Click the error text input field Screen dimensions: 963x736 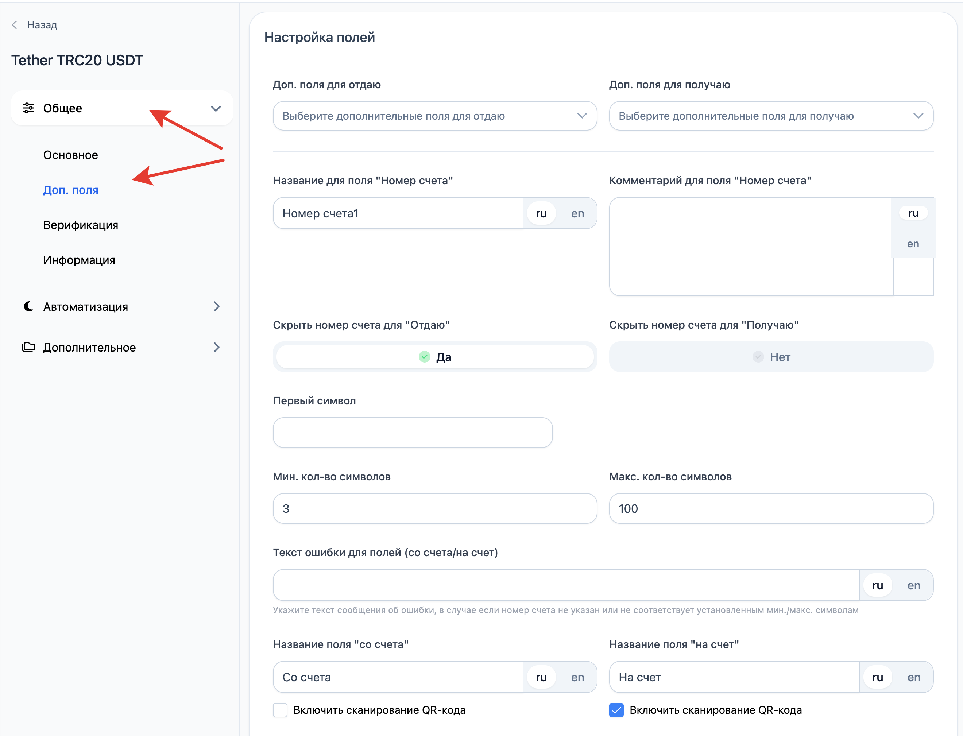tap(566, 585)
